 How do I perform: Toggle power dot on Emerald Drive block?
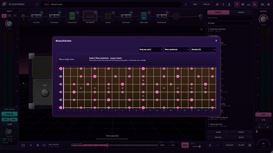[77, 13]
